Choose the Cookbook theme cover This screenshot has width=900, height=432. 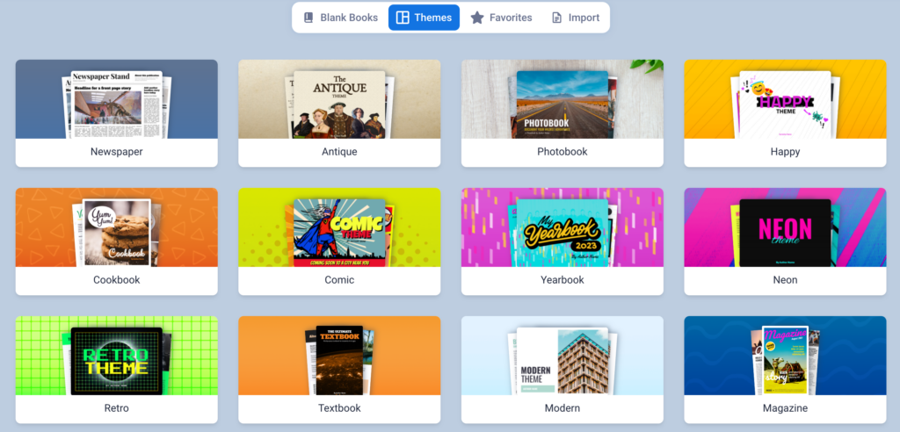click(x=117, y=227)
